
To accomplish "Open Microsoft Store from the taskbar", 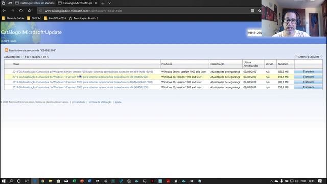I will click(58, 181).
